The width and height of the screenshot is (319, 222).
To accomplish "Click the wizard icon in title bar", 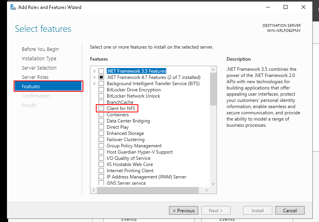I will point(13,7).
